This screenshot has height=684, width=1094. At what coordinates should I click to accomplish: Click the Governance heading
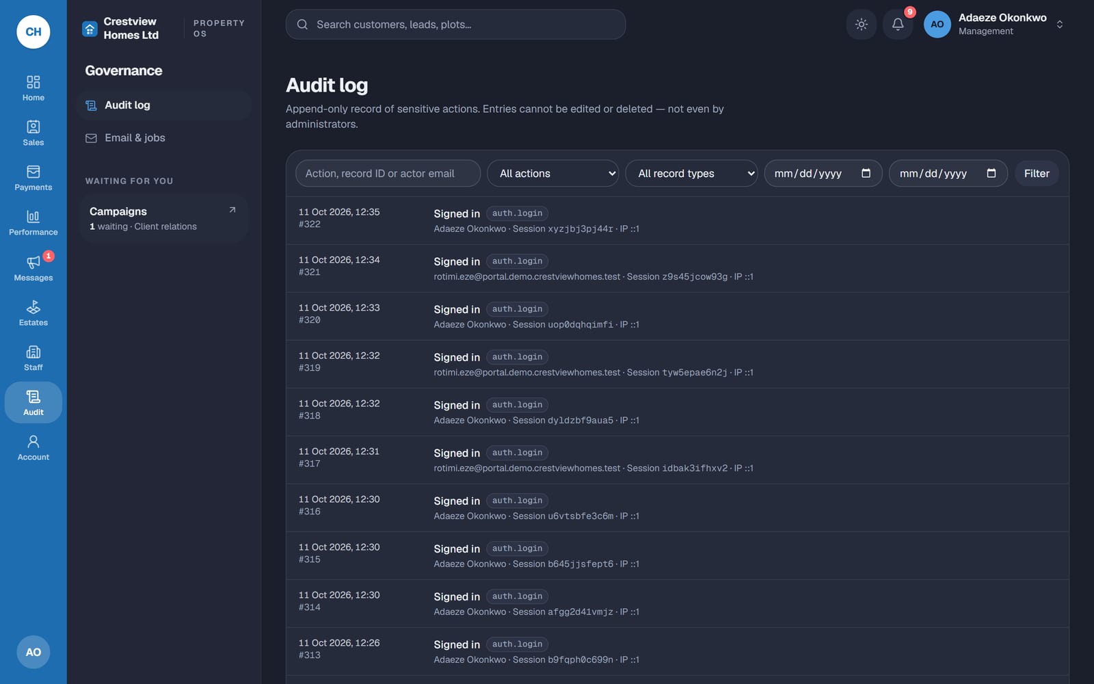pos(124,70)
